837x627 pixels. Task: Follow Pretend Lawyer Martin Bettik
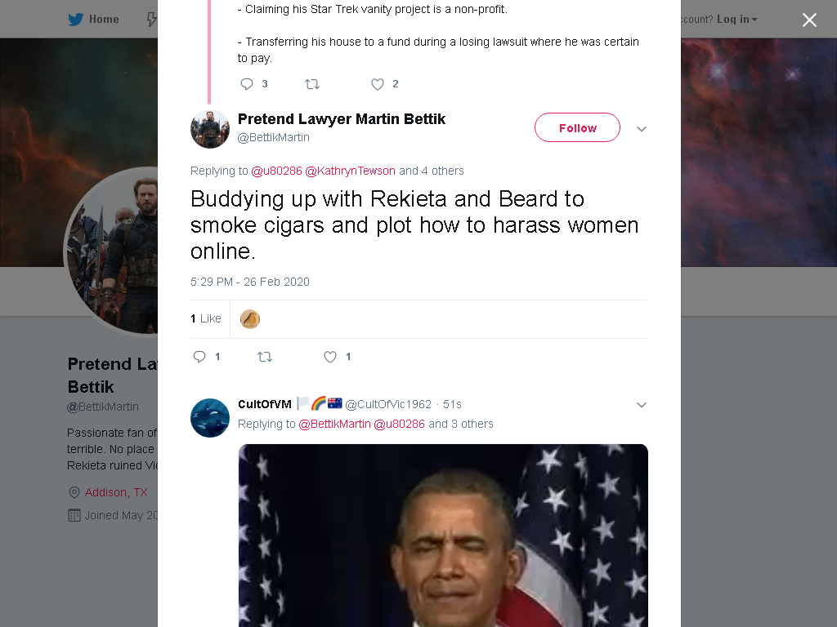(577, 127)
